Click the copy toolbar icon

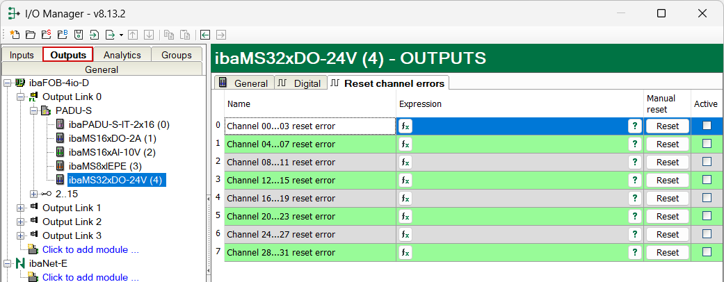pos(169,35)
